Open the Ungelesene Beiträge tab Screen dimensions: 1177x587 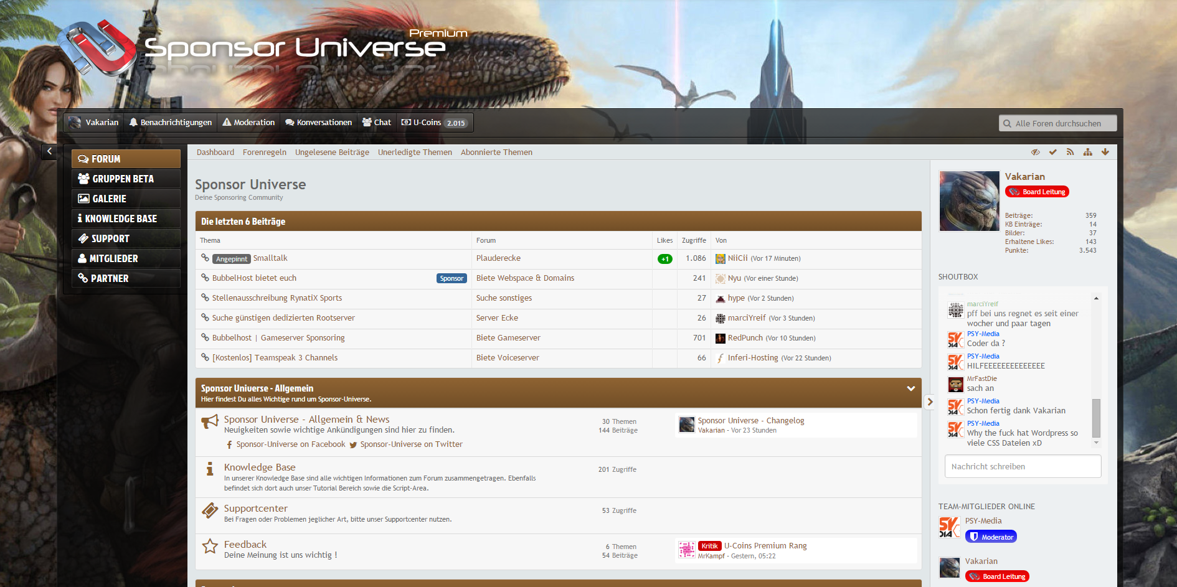(x=332, y=153)
